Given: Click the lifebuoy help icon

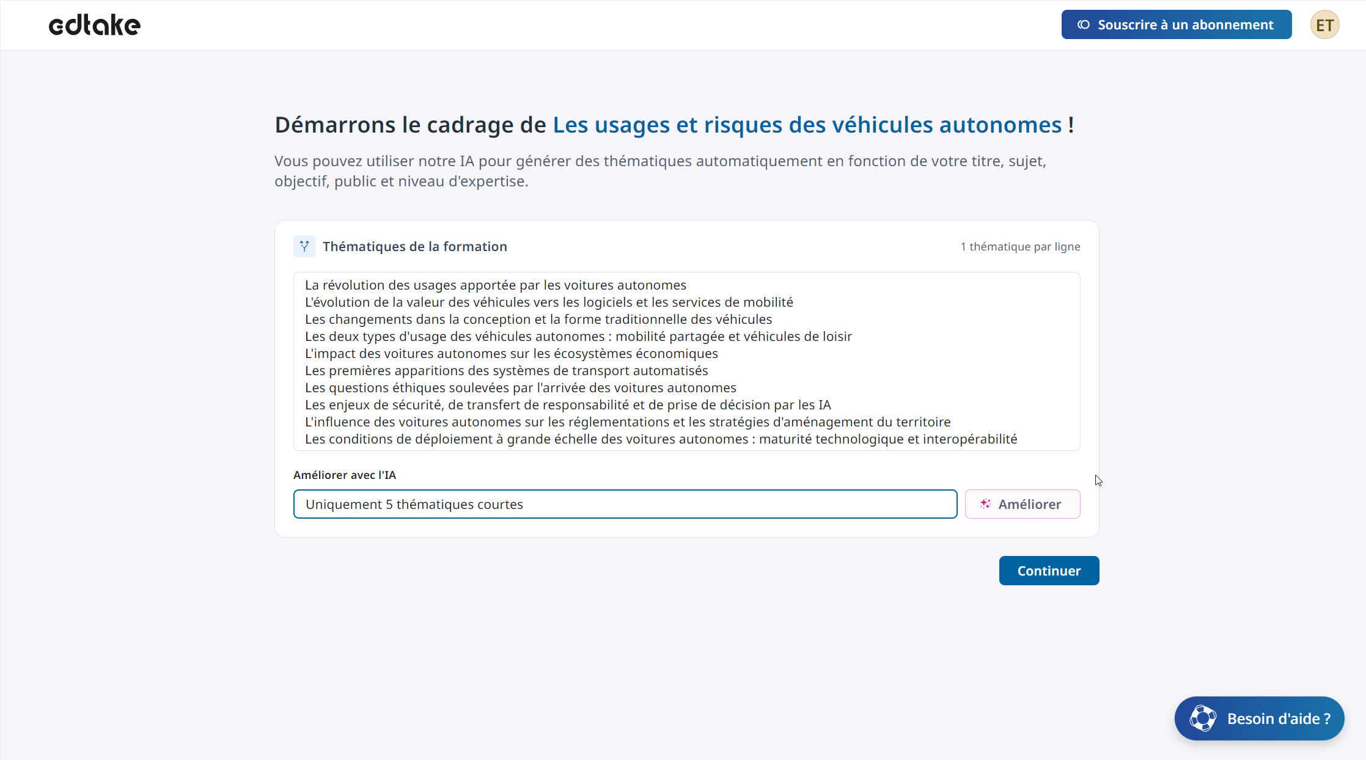Looking at the screenshot, I should point(1202,718).
